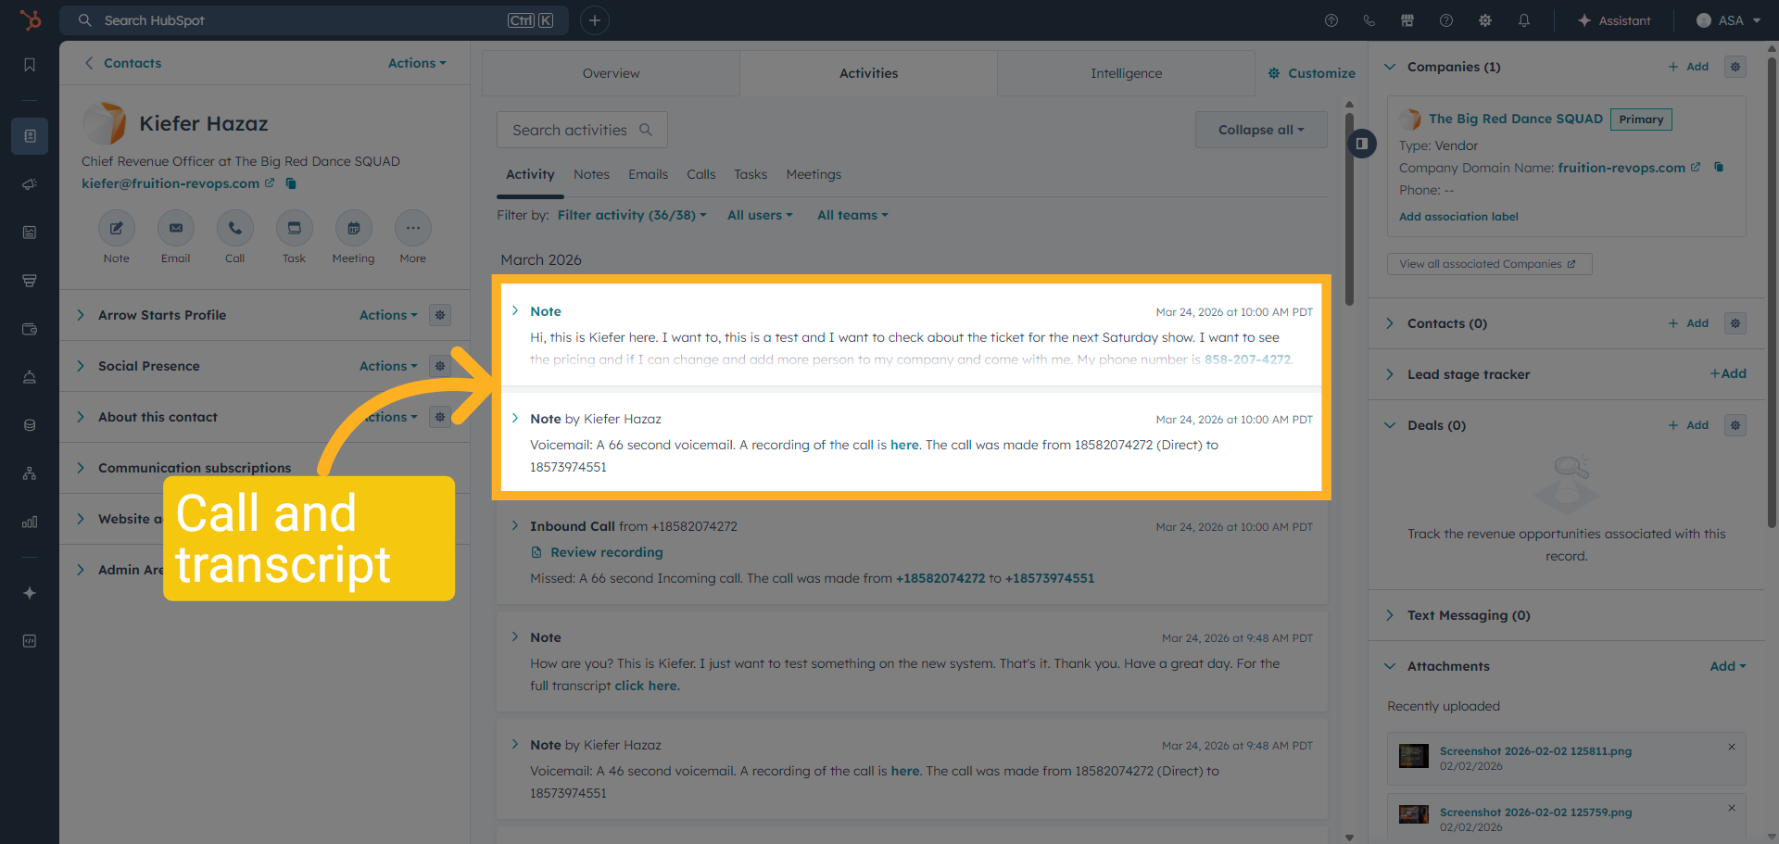Open Arrow Starts Profile settings gear
Viewport: 1779px width, 844px height.
[440, 315]
